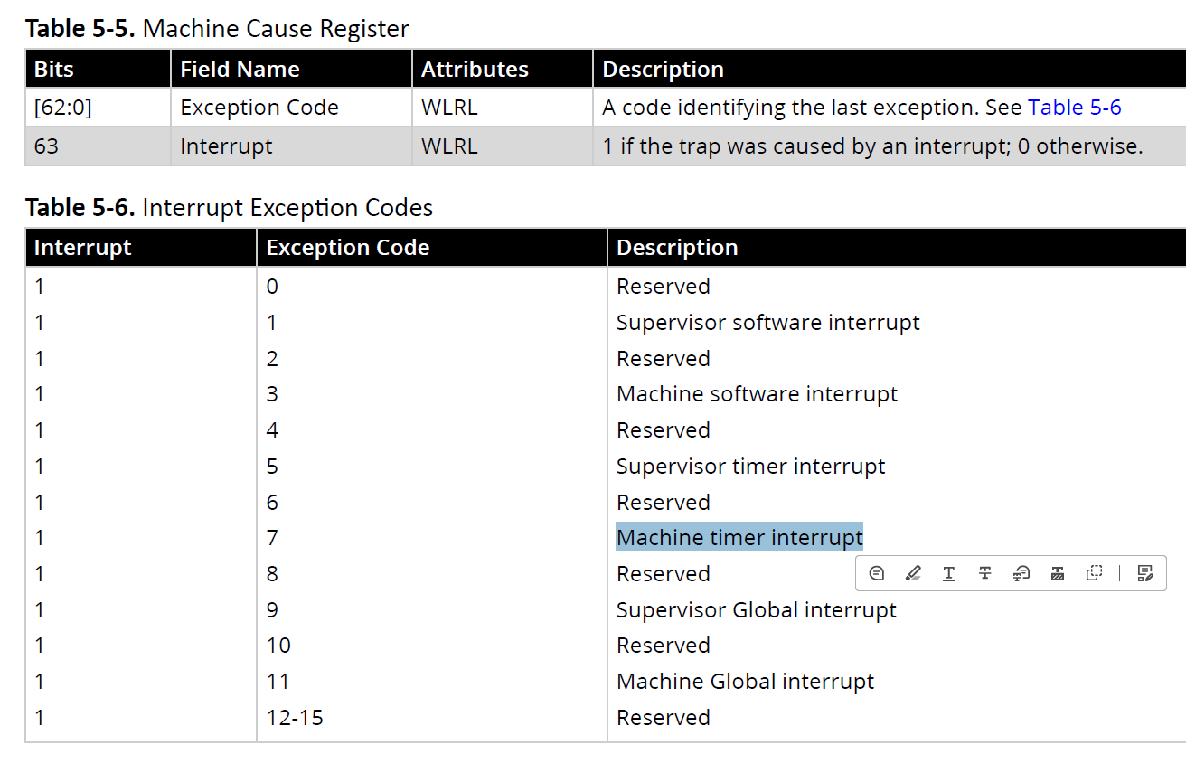Click the Machine Global interrupt description
This screenshot has width=1186, height=773.
745,682
